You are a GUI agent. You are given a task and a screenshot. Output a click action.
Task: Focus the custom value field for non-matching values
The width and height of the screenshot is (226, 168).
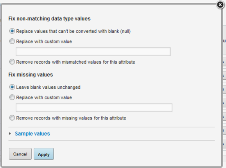pyautogui.click(x=93, y=52)
